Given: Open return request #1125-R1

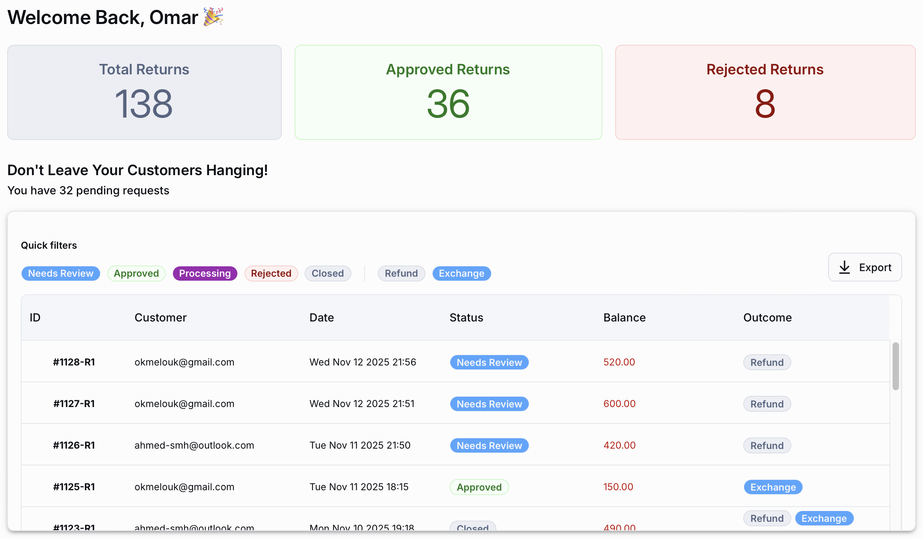Looking at the screenshot, I should (74, 487).
